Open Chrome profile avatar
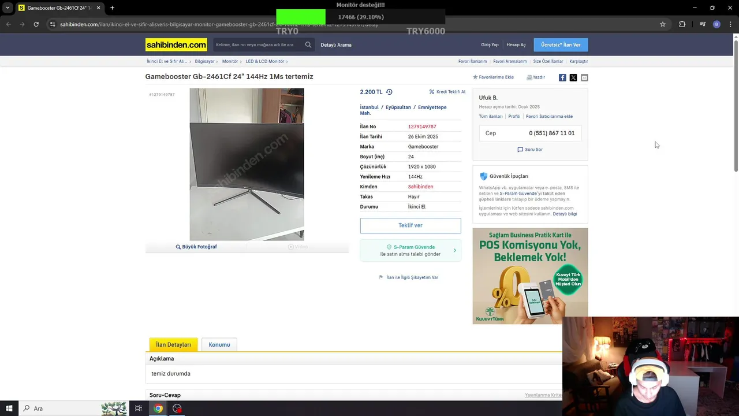Image resolution: width=739 pixels, height=416 pixels. 716,24
